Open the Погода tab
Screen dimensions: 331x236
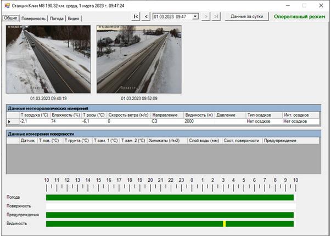click(x=57, y=18)
